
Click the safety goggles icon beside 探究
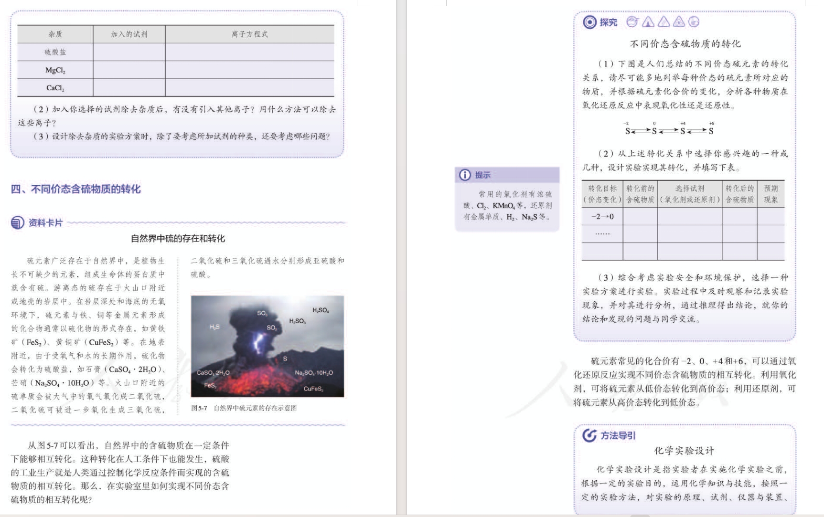[632, 21]
